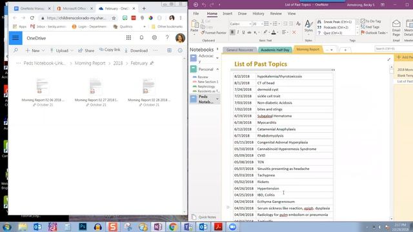Open the font color picker A
Viewport: 413px width, 232px height.
[x=274, y=32]
